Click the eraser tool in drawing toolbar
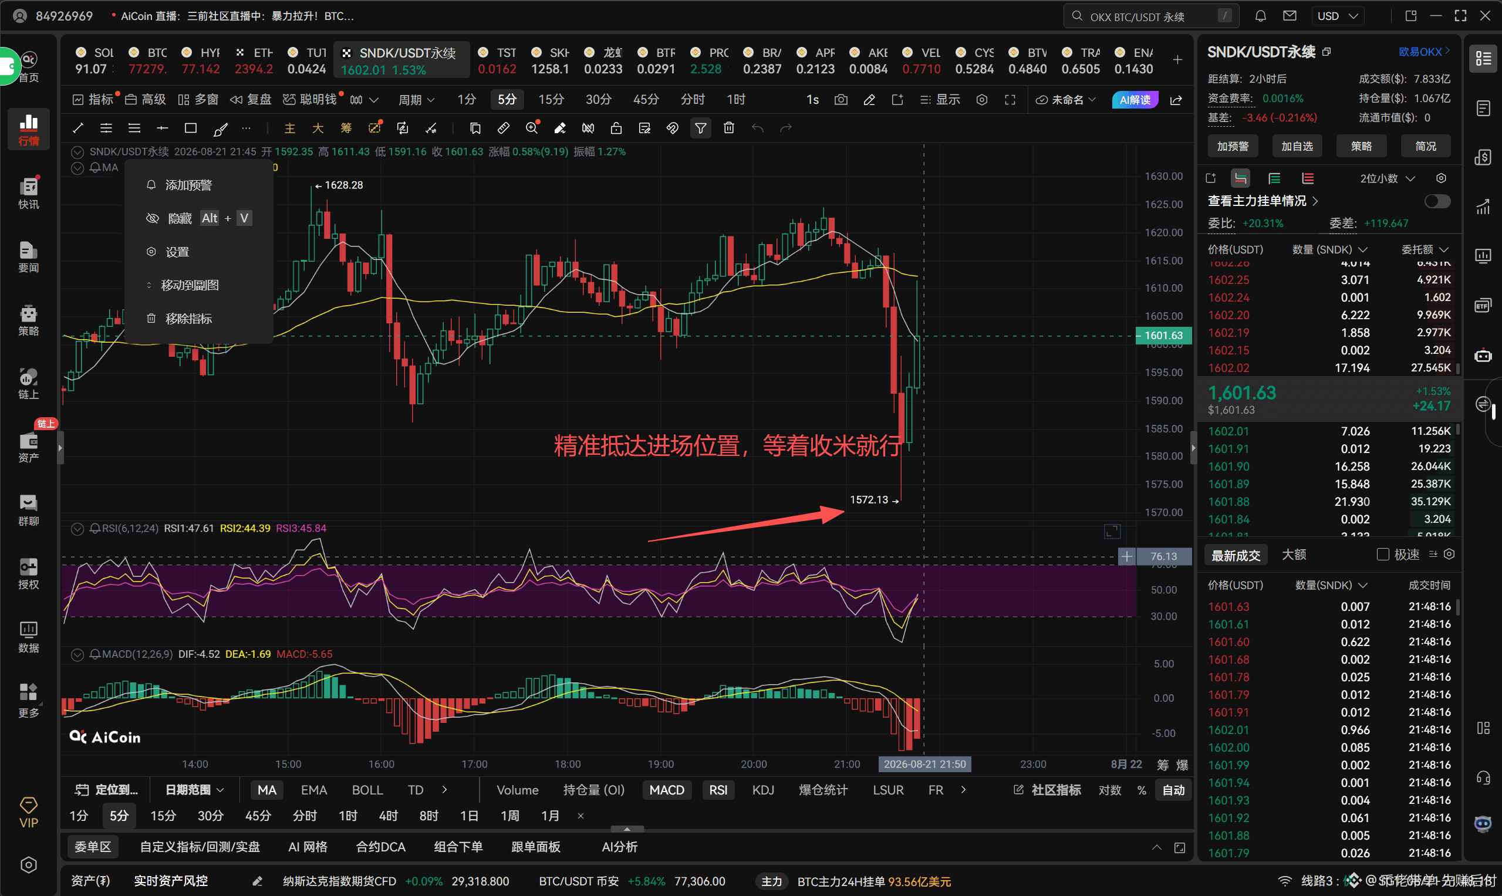Screen dimensions: 1502x896 [560, 128]
